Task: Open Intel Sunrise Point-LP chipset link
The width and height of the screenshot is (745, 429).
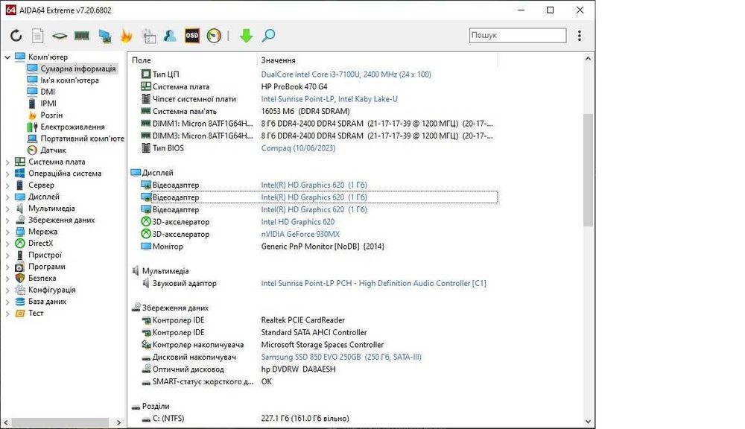Action: point(329,99)
